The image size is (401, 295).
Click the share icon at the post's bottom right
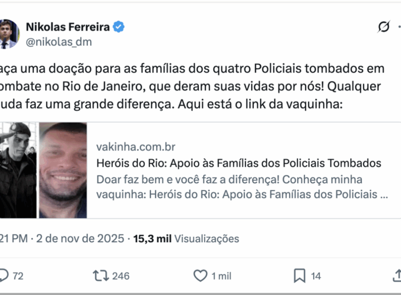click(397, 276)
